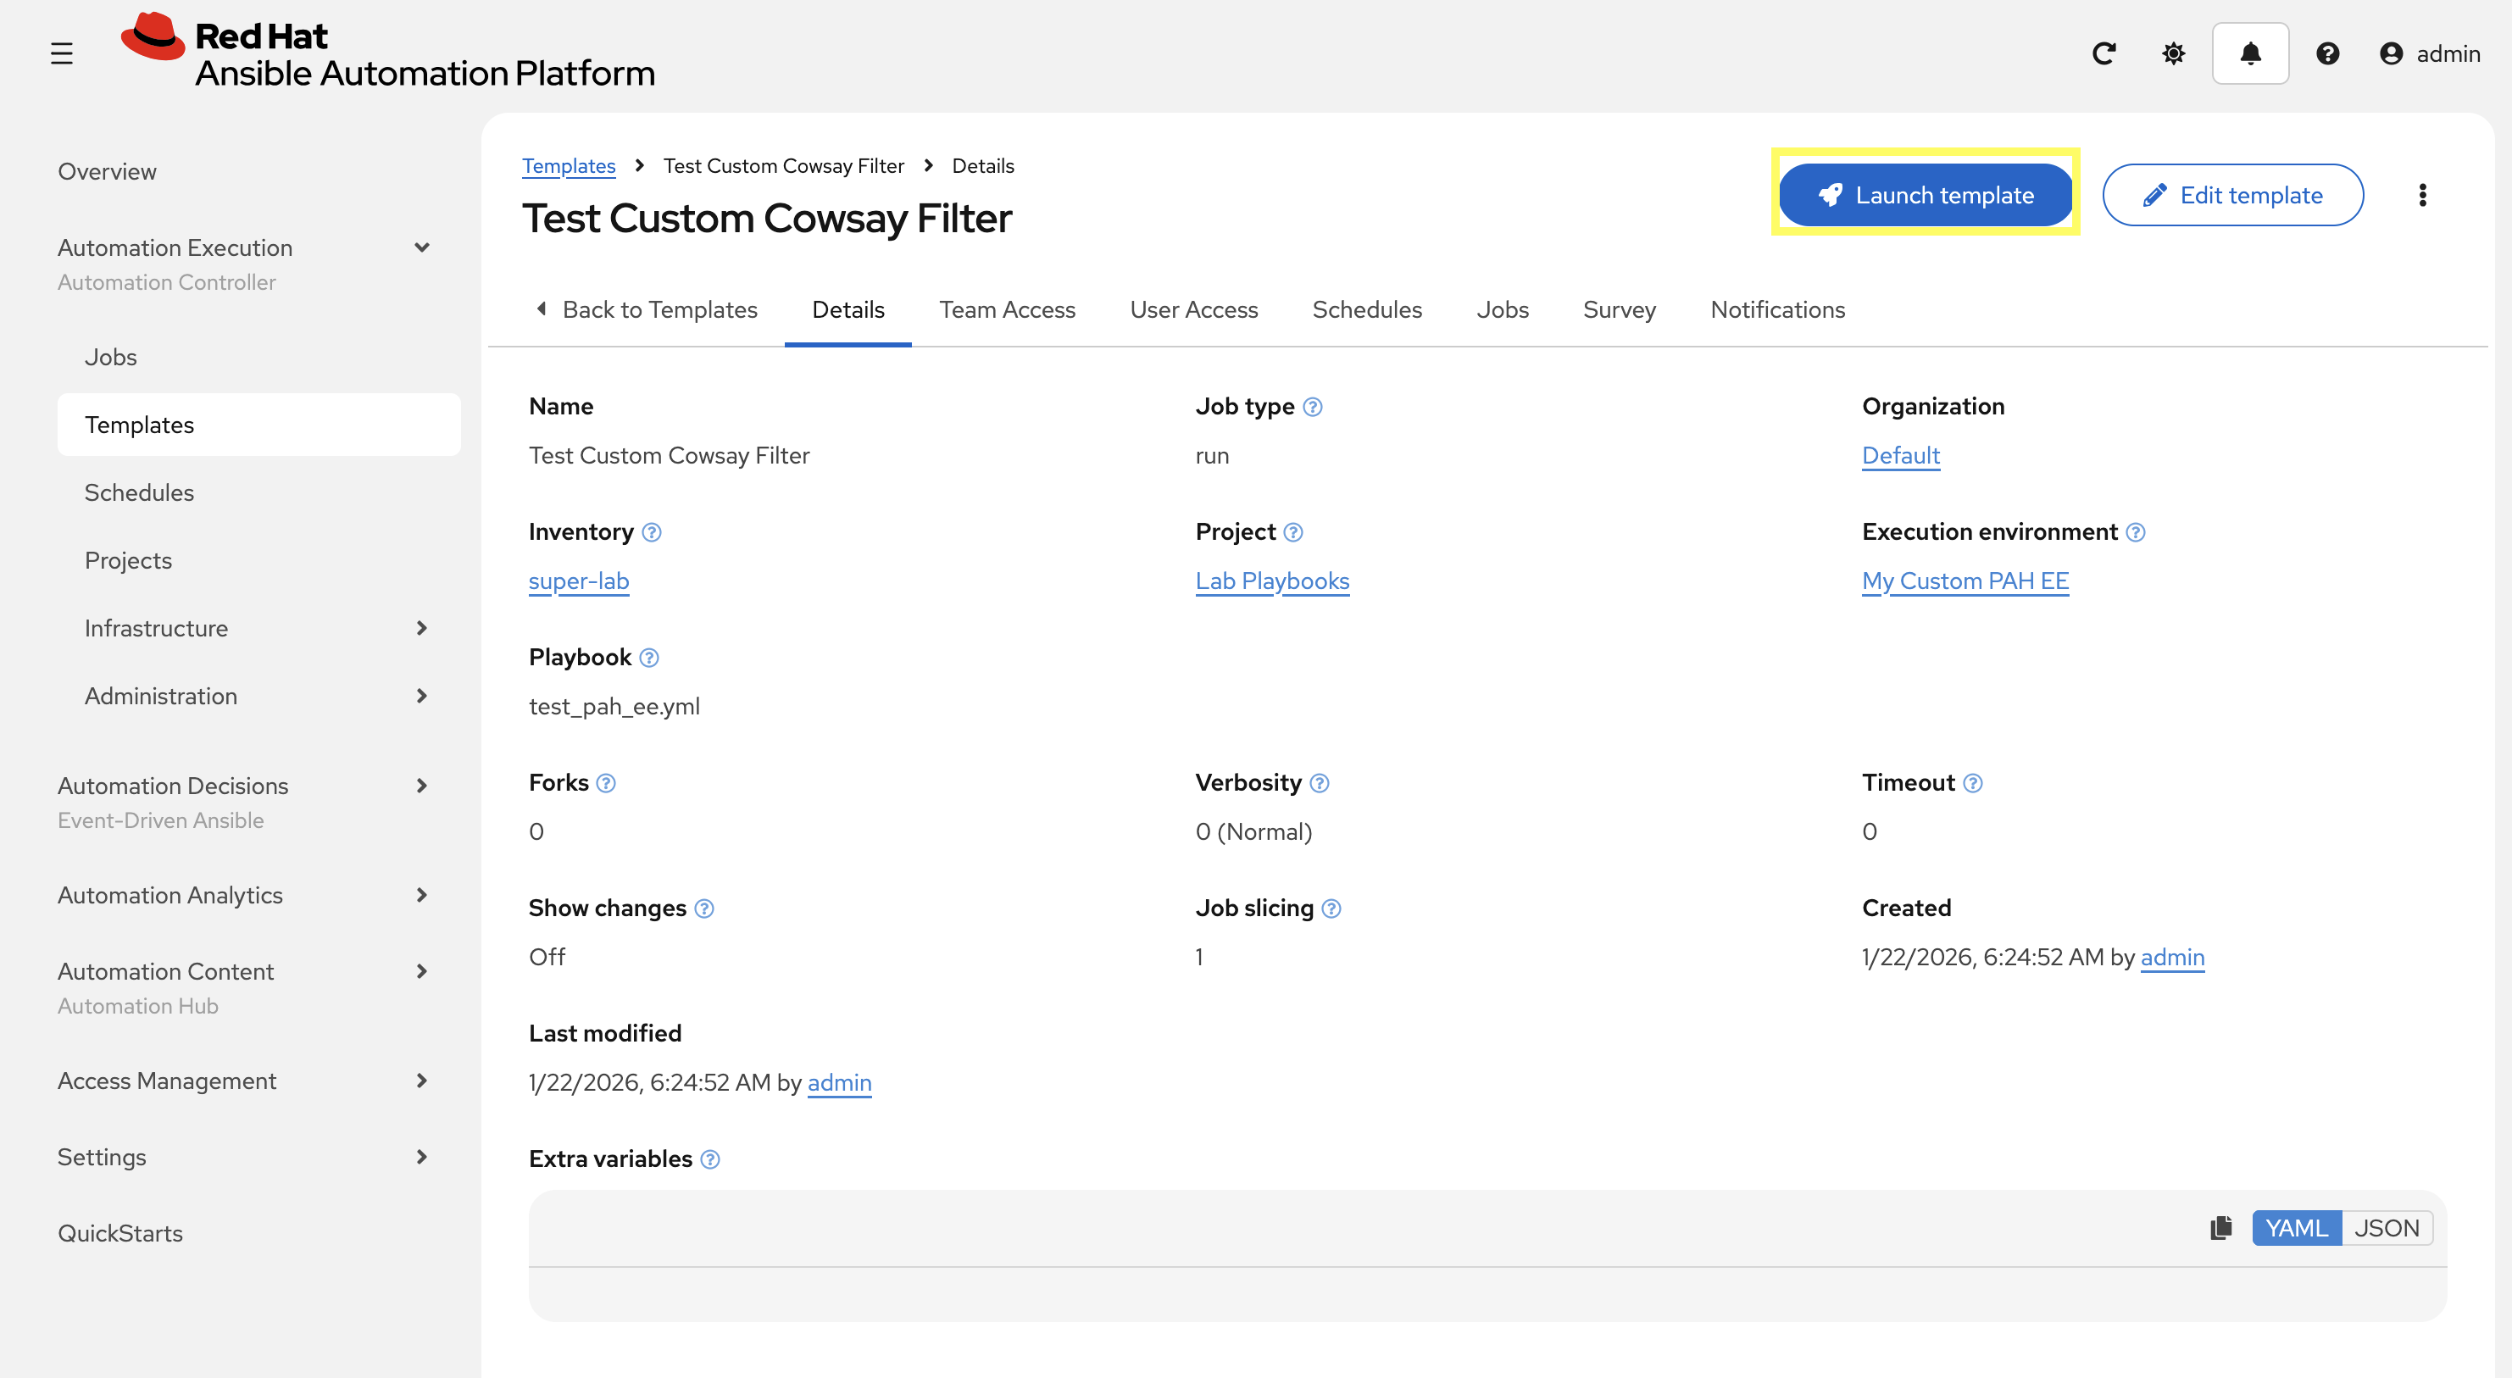Open the hamburger navigation menu
Viewport: 2512px width, 1378px height.
[x=61, y=53]
